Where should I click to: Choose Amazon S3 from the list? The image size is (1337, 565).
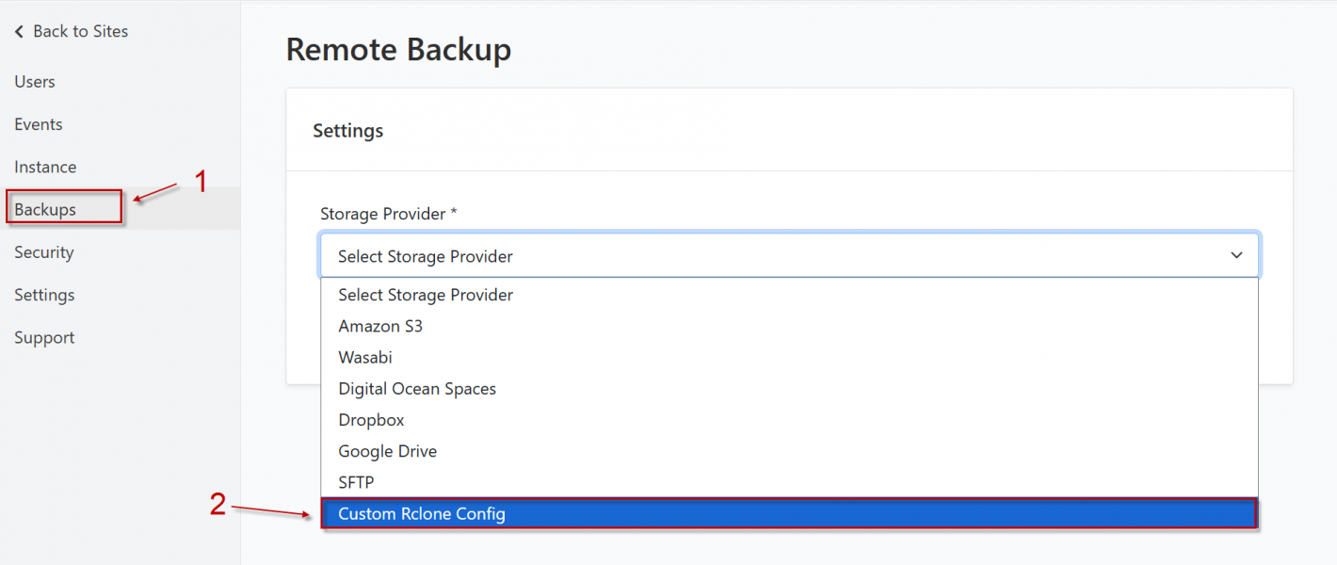point(789,326)
